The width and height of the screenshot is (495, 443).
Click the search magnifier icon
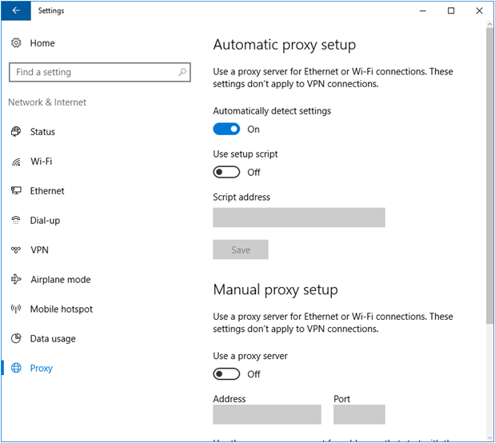pyautogui.click(x=182, y=72)
